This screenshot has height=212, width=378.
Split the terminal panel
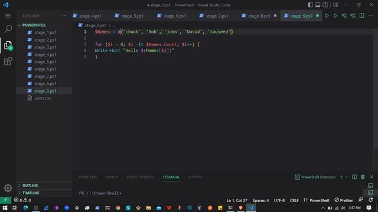click(x=354, y=177)
